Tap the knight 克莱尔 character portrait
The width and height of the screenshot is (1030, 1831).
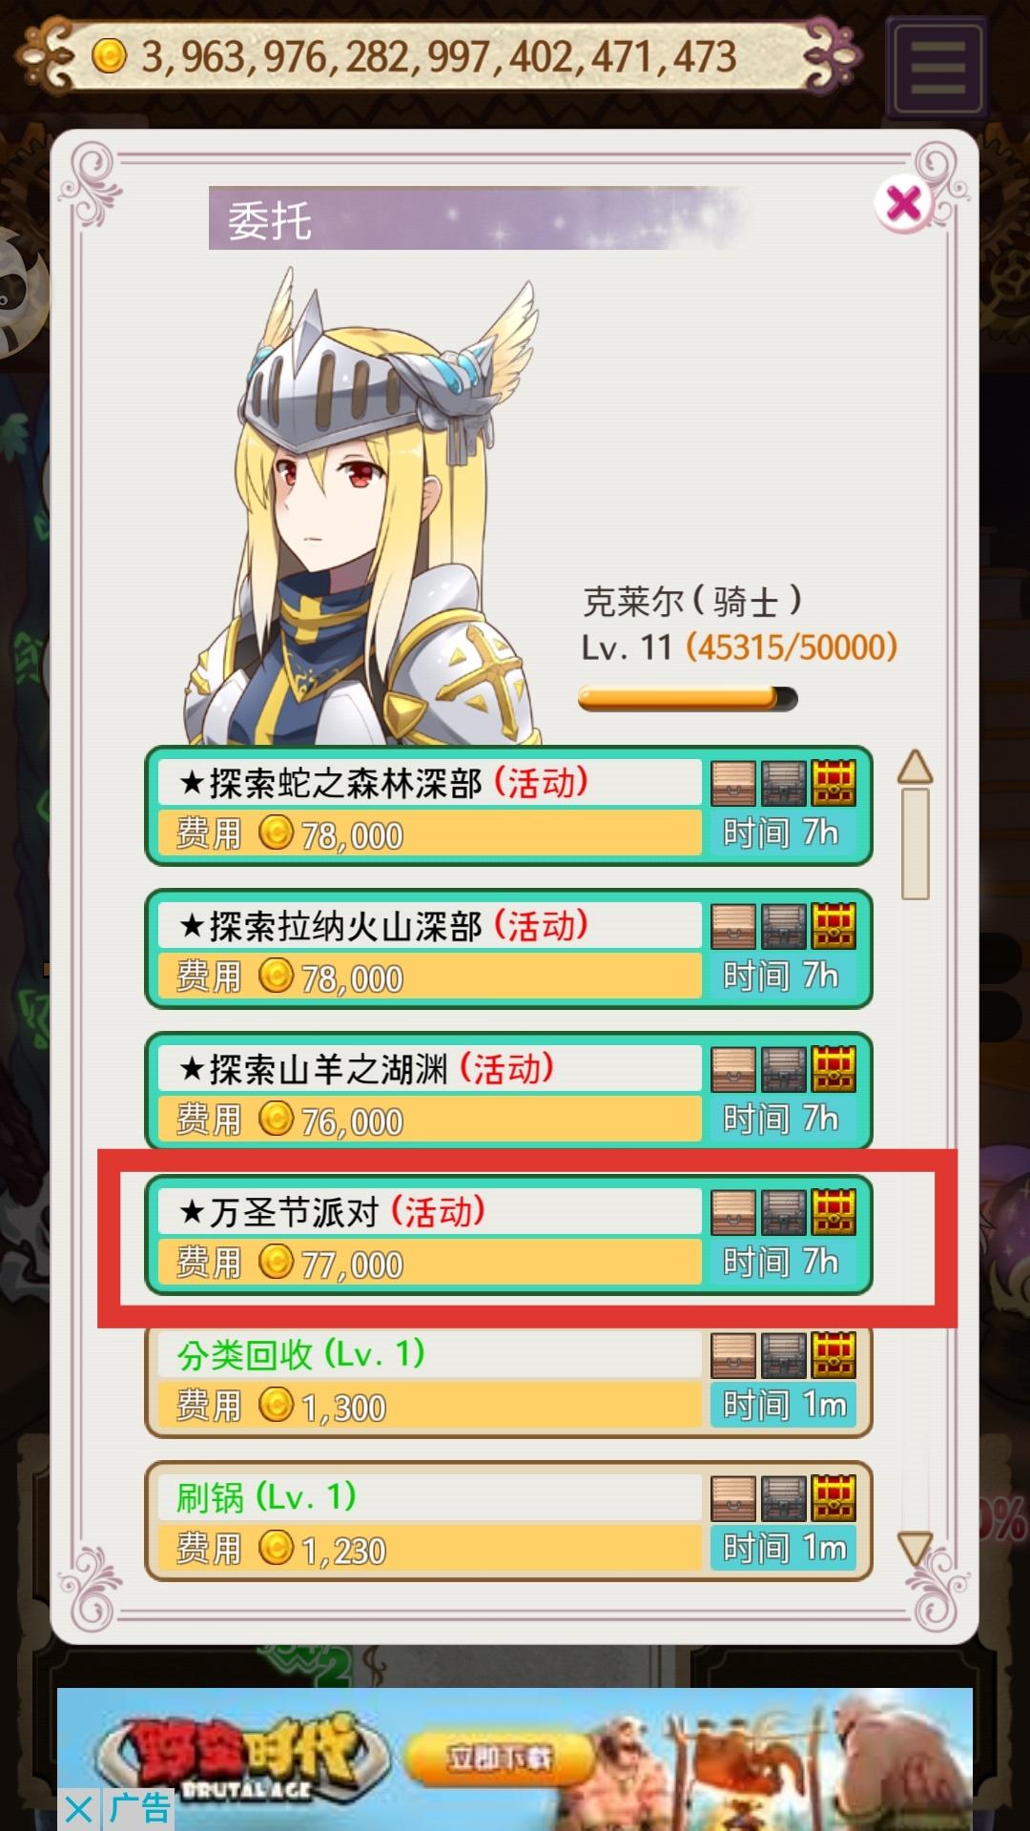click(x=362, y=505)
